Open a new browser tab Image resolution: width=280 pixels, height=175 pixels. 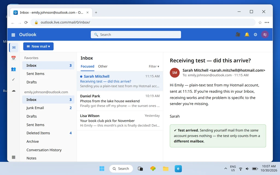96,13
